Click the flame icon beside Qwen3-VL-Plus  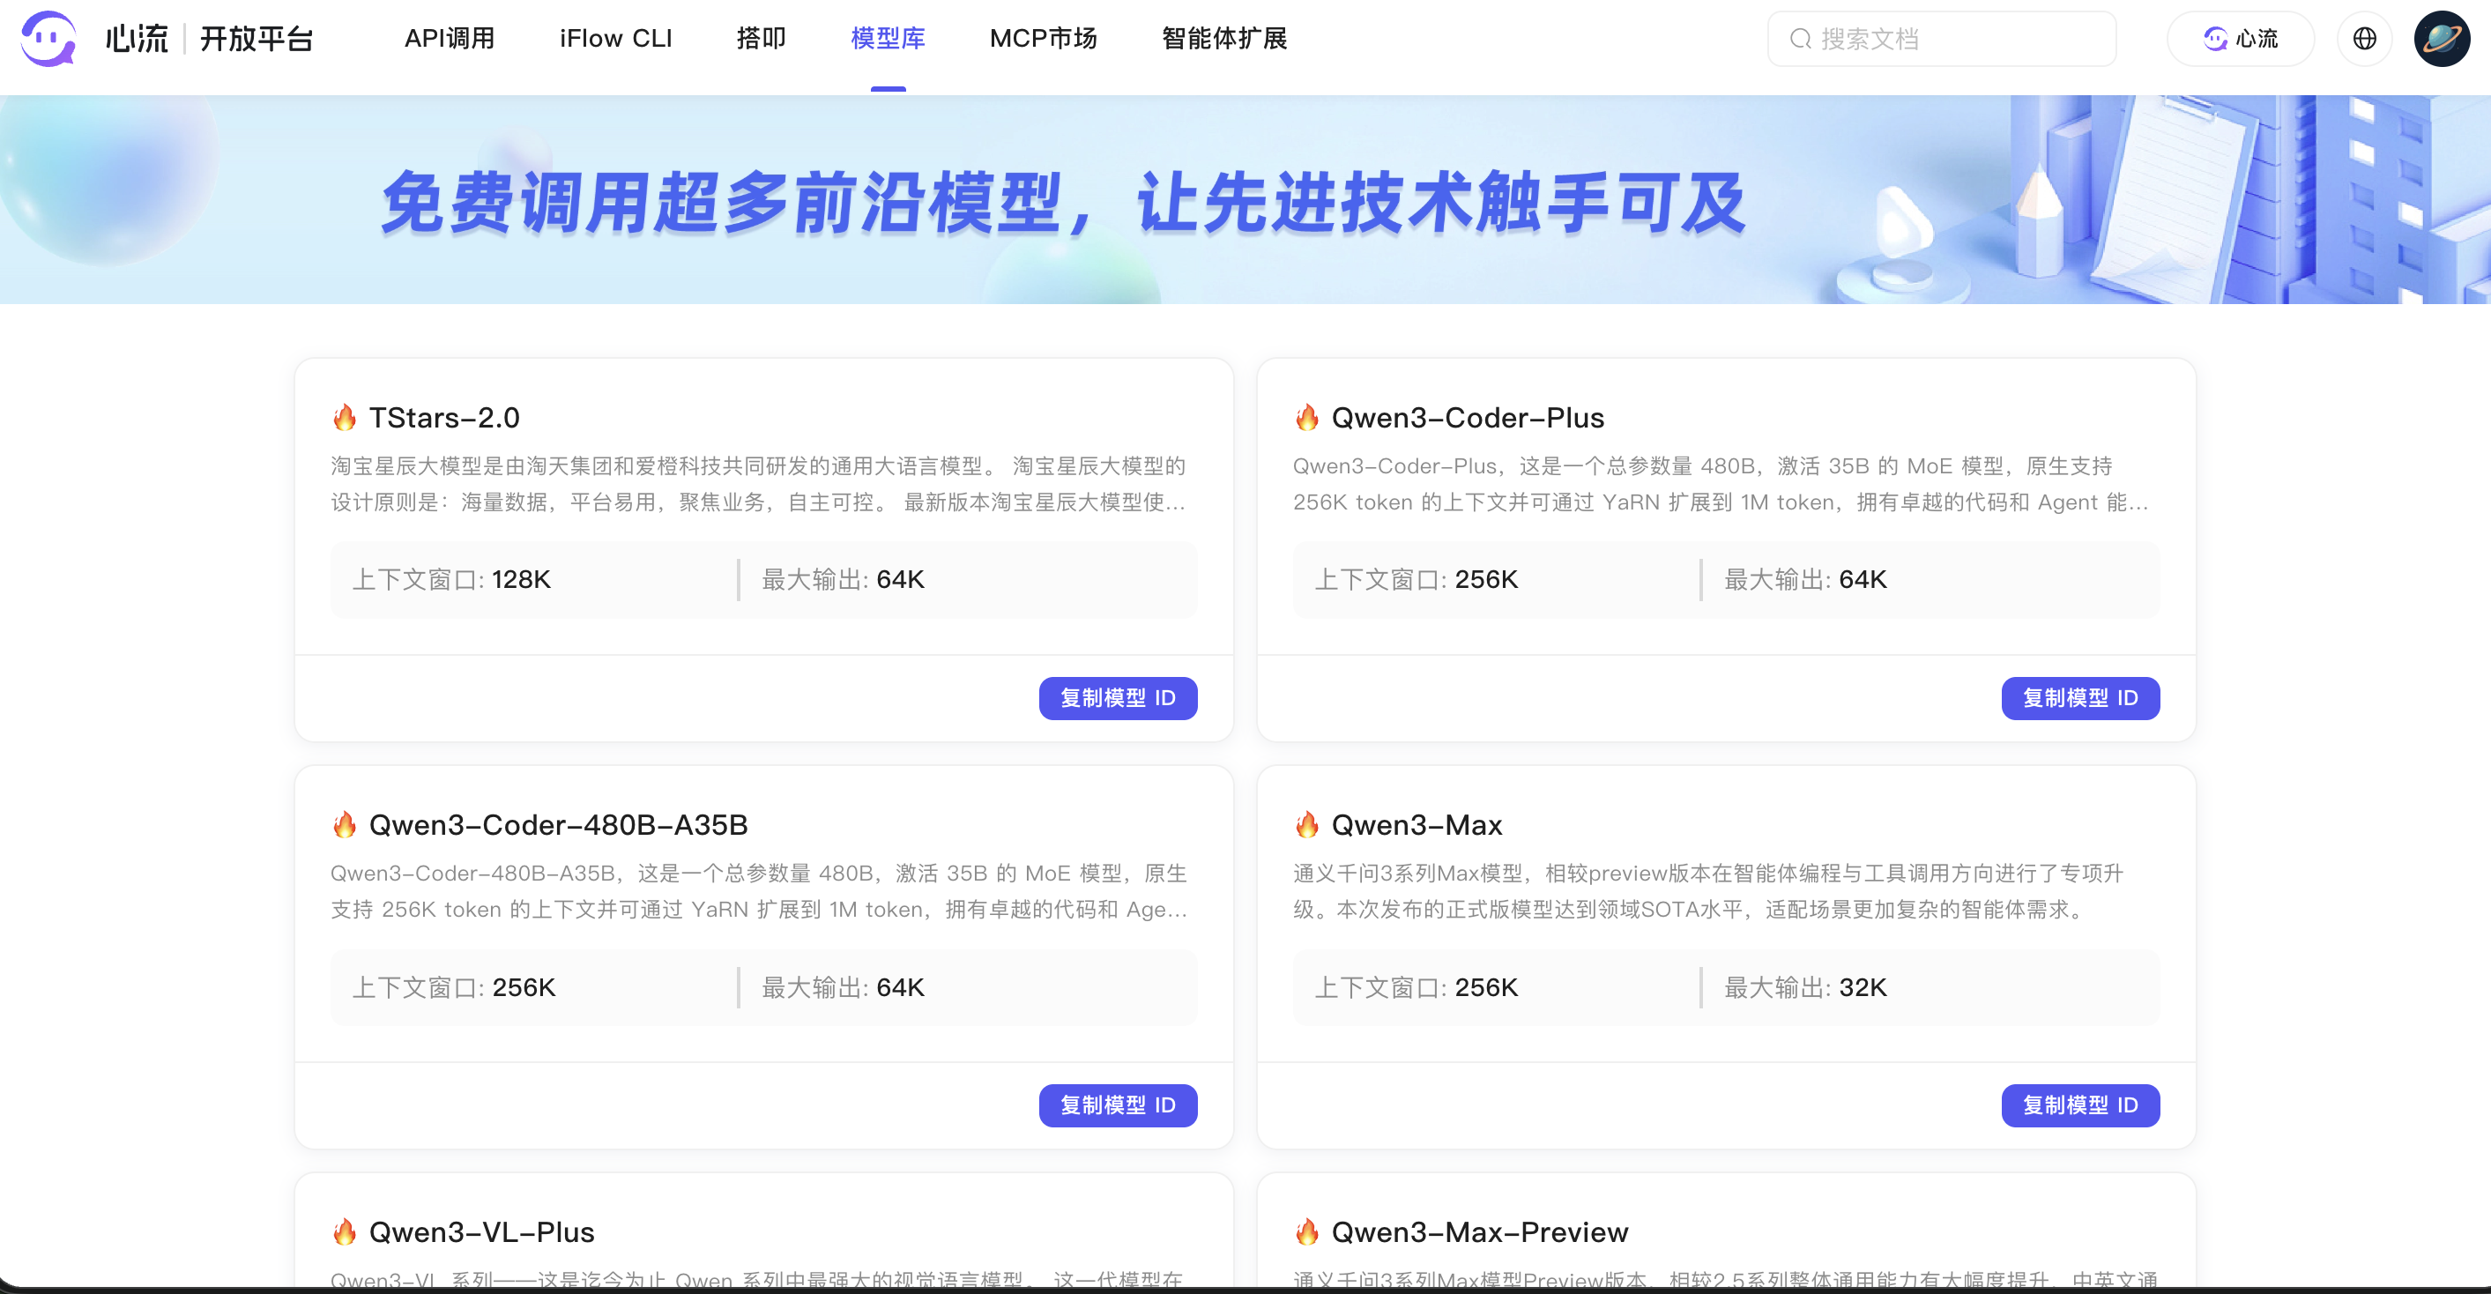345,1232
